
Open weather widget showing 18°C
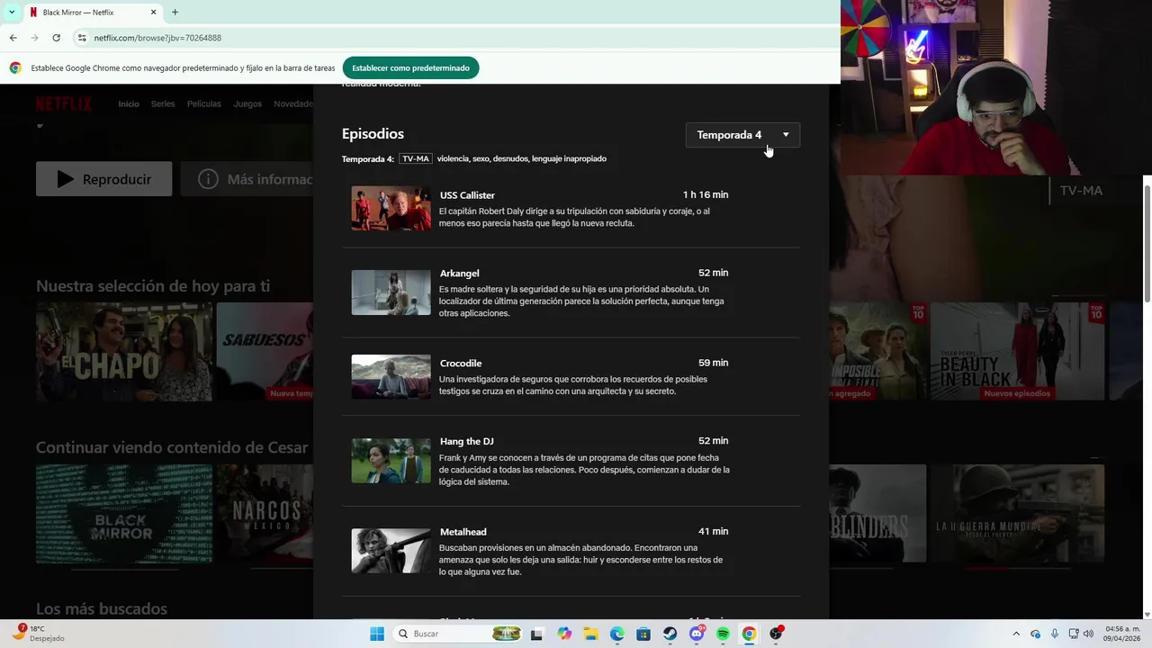click(40, 634)
